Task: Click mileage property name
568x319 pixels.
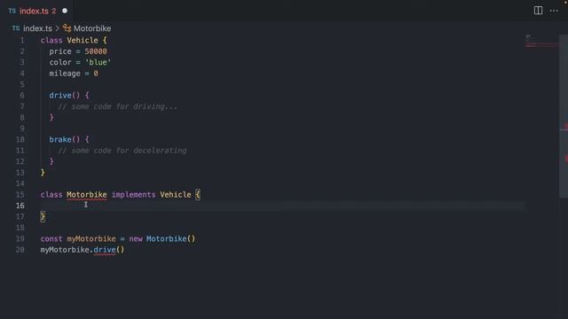Action: coord(65,74)
